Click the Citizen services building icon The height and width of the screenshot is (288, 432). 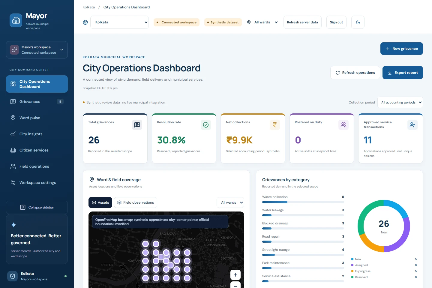click(13, 150)
